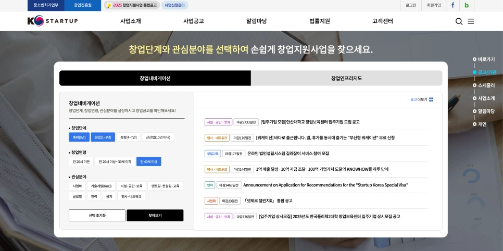Select the 인력 interest filter button
503x251 pixels.
(94, 196)
